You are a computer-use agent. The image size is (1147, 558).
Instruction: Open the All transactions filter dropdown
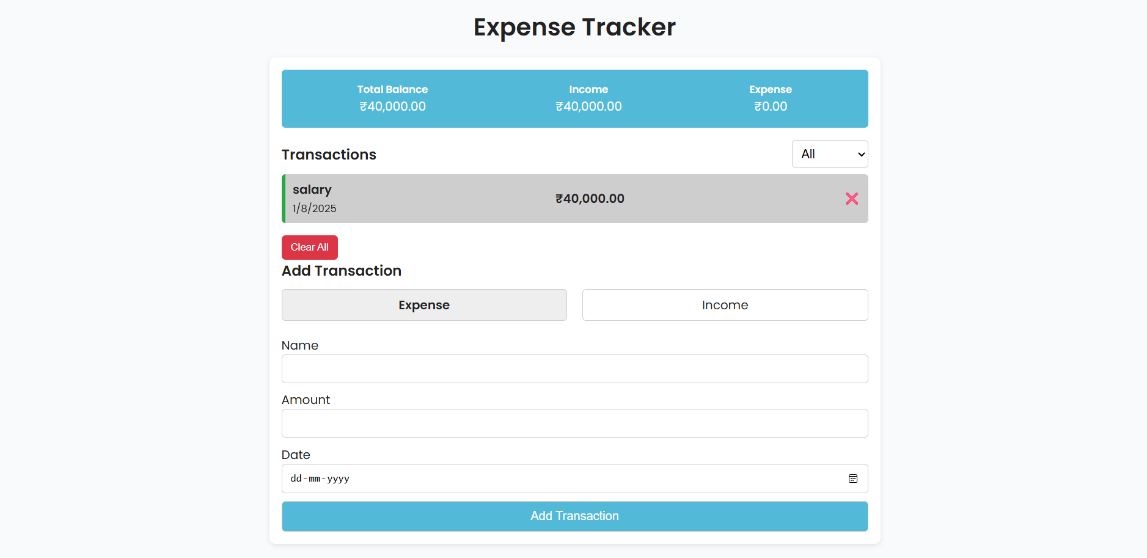pyautogui.click(x=830, y=154)
